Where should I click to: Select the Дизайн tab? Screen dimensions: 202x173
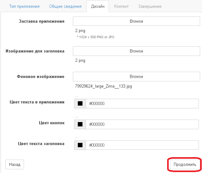(x=98, y=6)
